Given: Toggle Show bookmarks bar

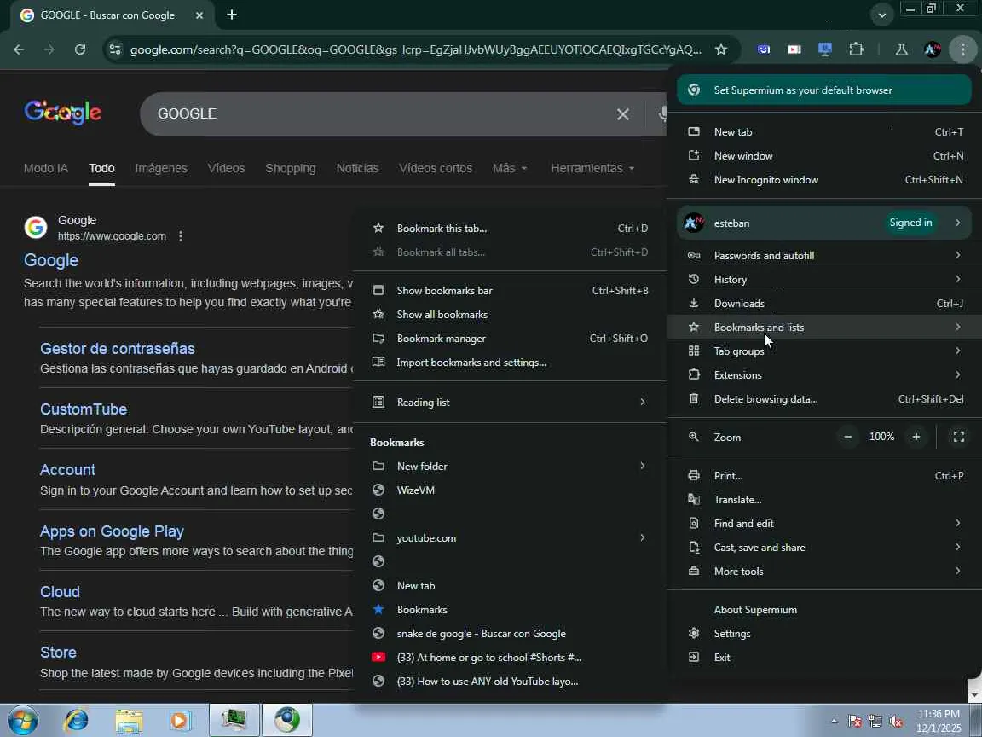Looking at the screenshot, I should (510, 291).
